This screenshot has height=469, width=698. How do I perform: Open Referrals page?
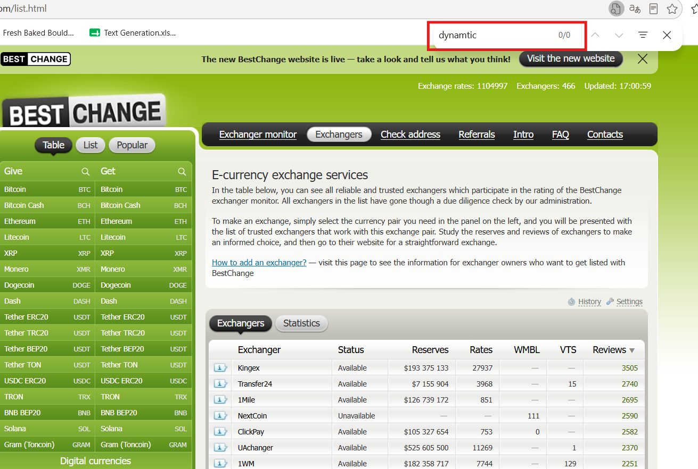click(477, 135)
